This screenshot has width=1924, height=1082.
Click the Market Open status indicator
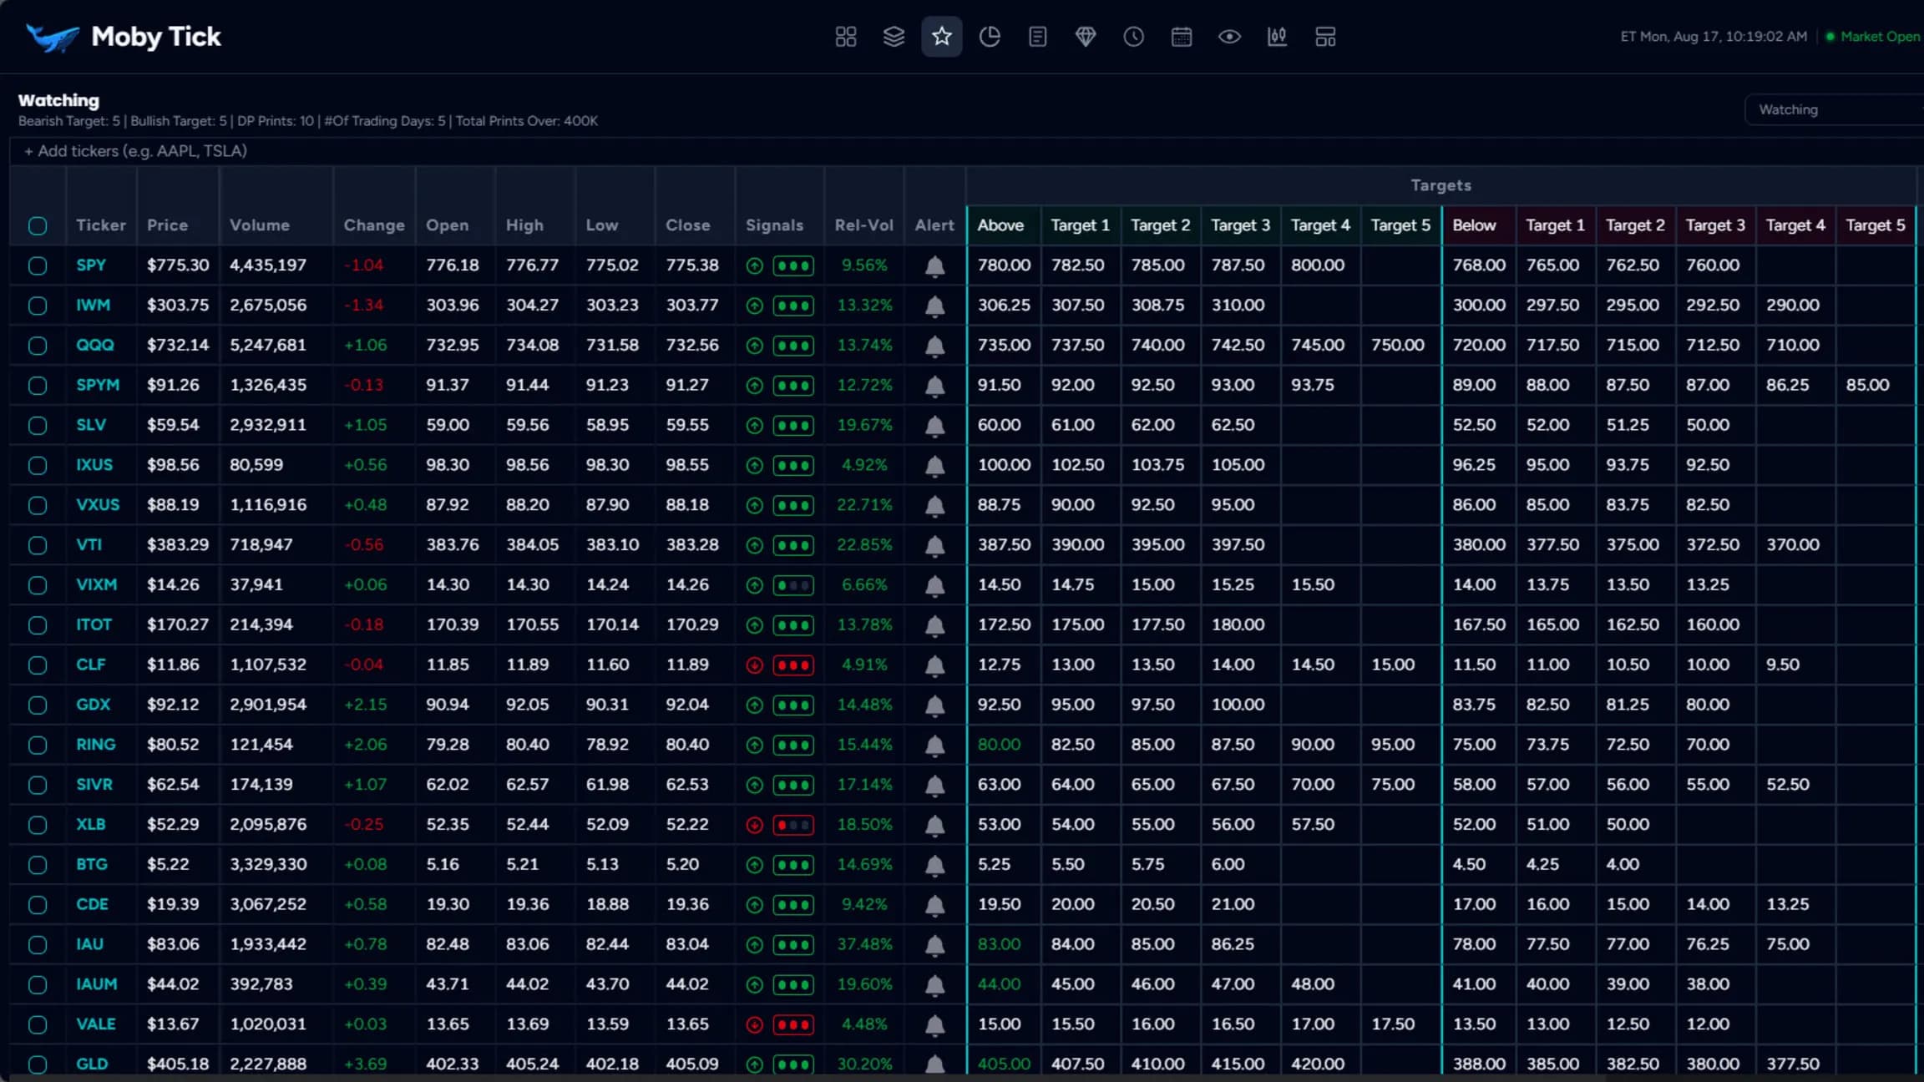[1873, 37]
